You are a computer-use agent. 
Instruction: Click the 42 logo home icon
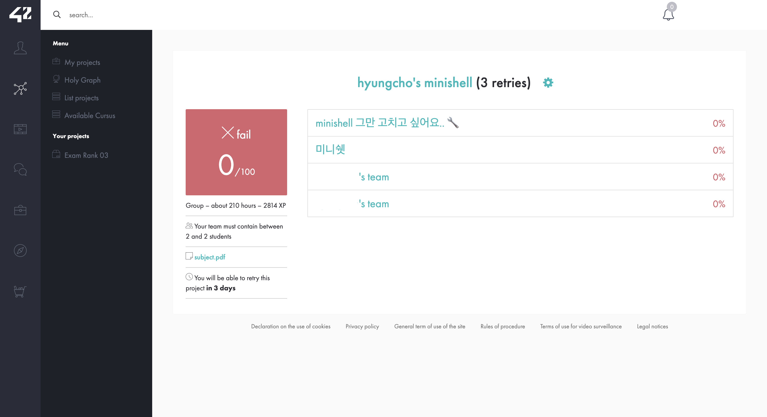(x=20, y=14)
